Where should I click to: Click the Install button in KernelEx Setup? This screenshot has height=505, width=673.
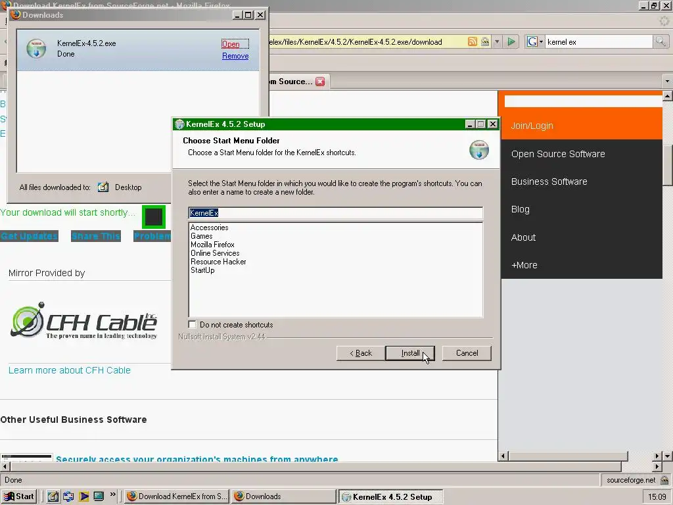410,353
